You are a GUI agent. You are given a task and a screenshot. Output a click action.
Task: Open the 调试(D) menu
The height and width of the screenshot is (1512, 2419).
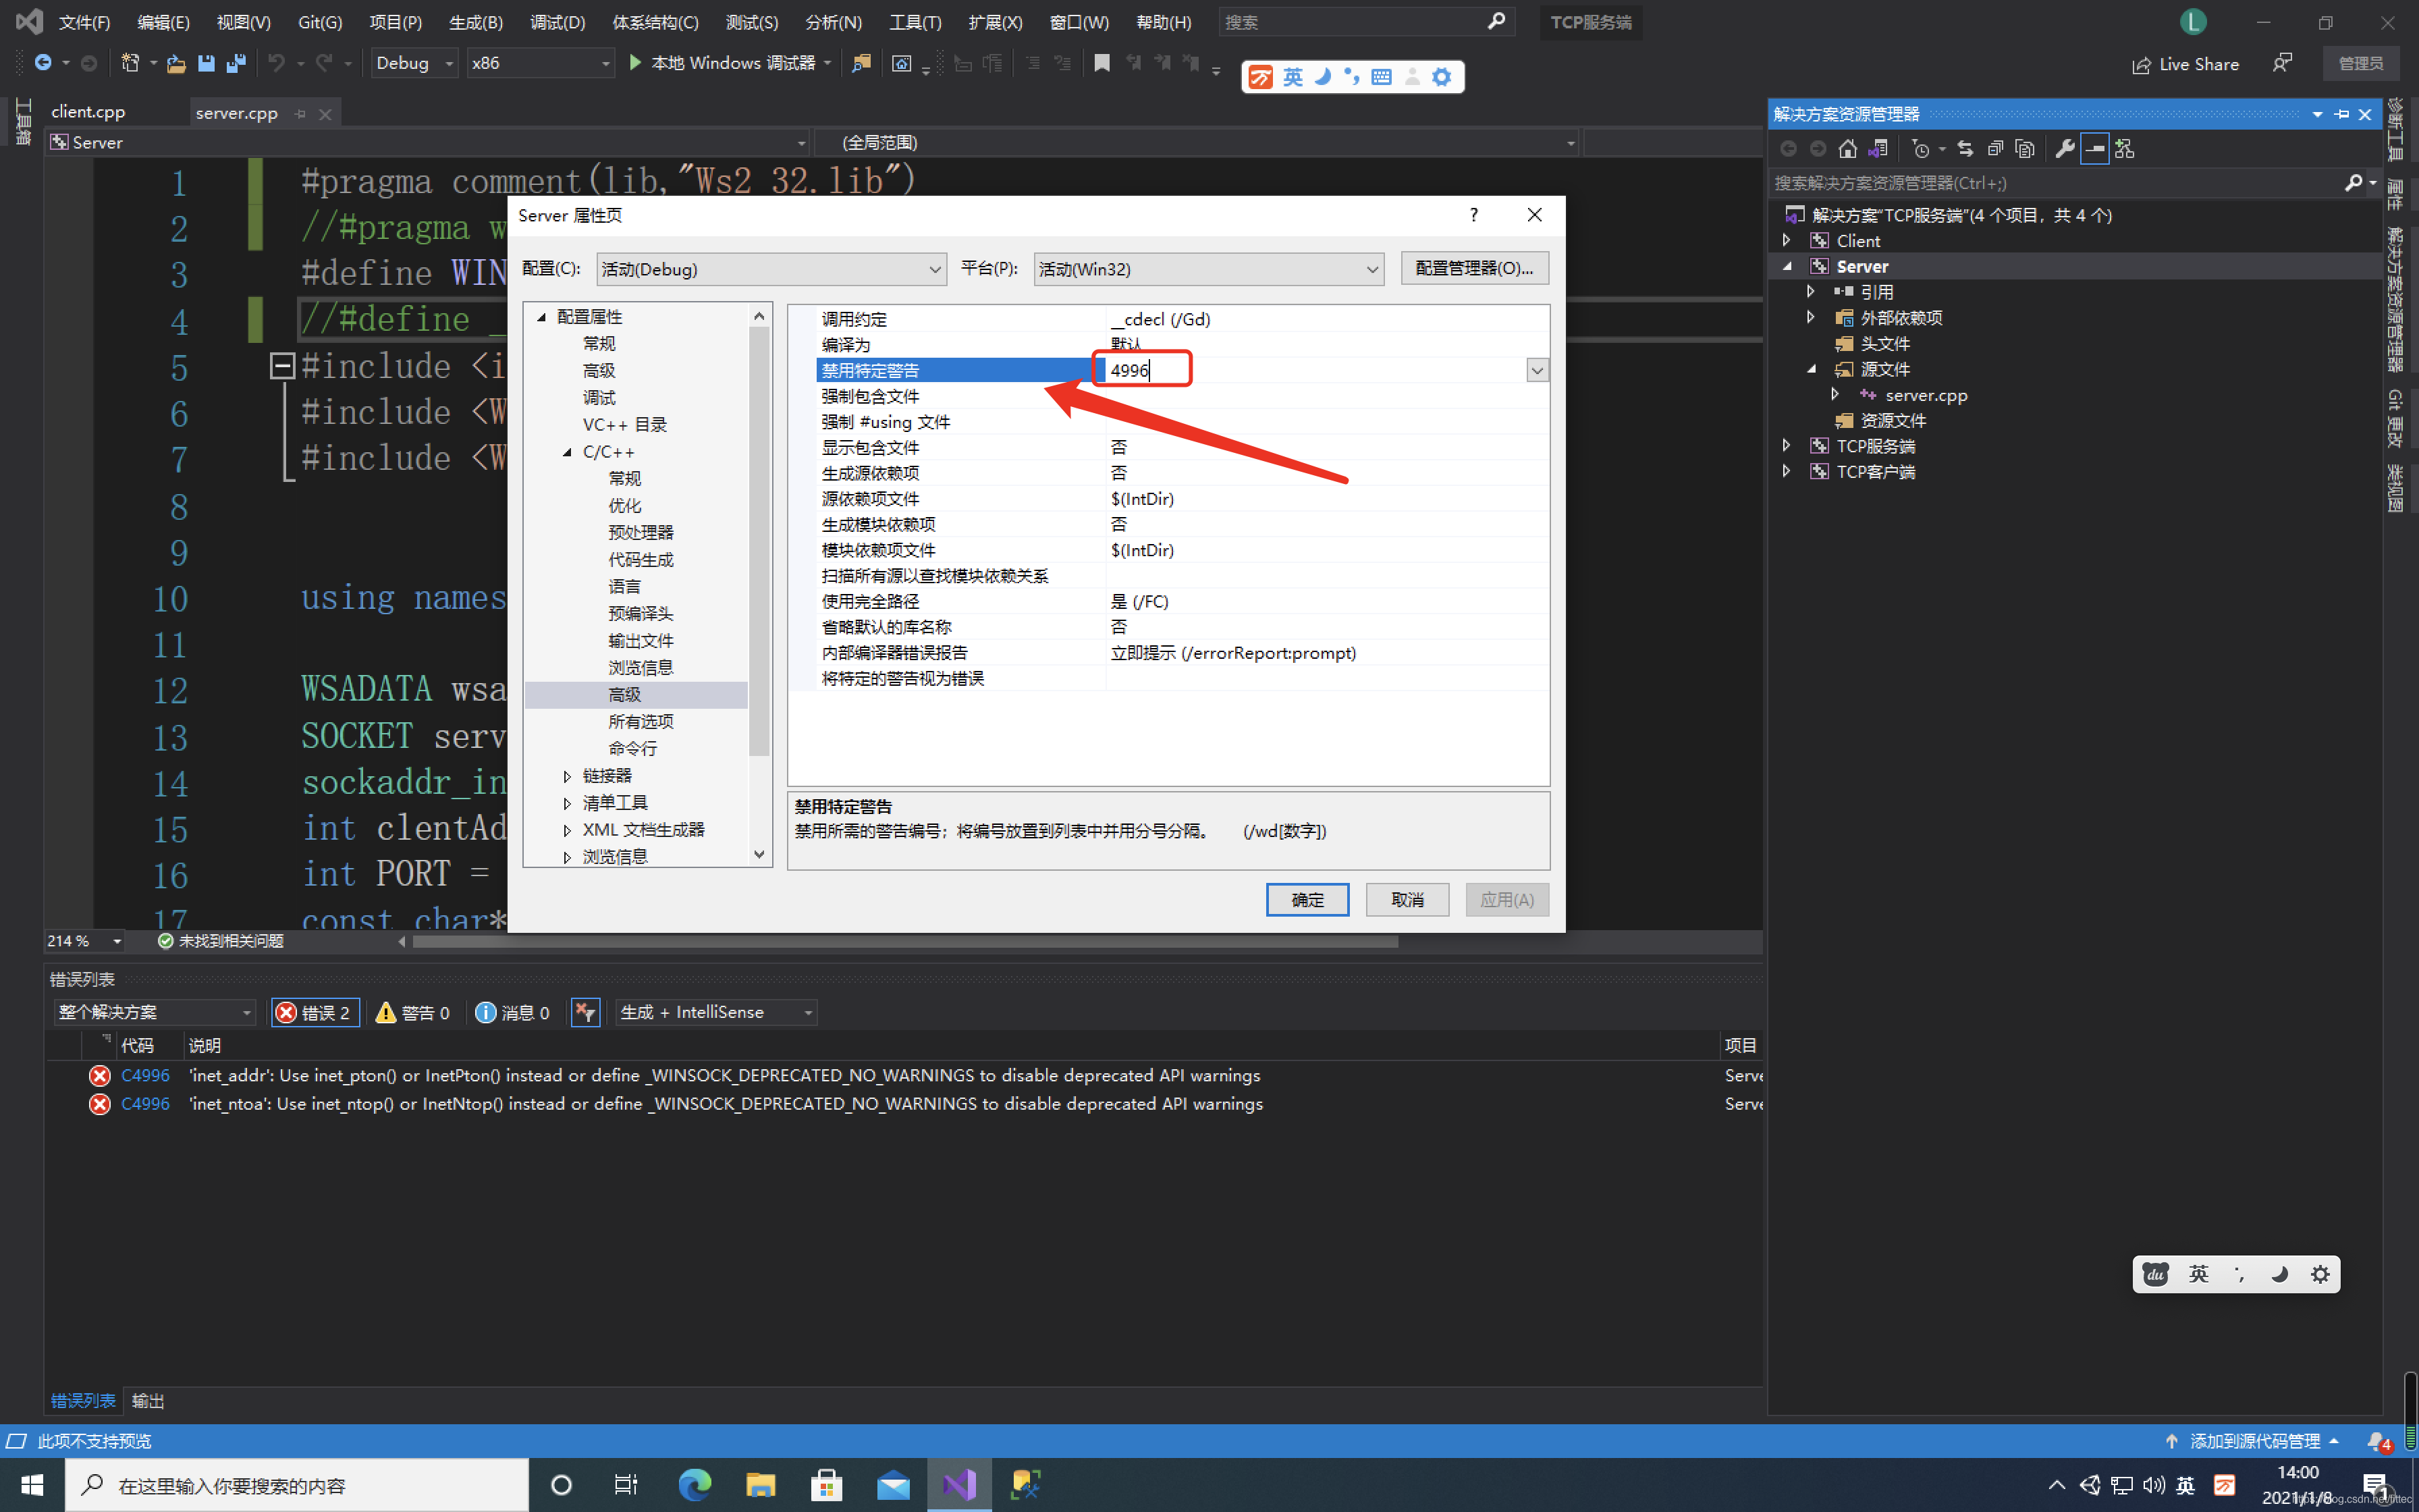[557, 22]
